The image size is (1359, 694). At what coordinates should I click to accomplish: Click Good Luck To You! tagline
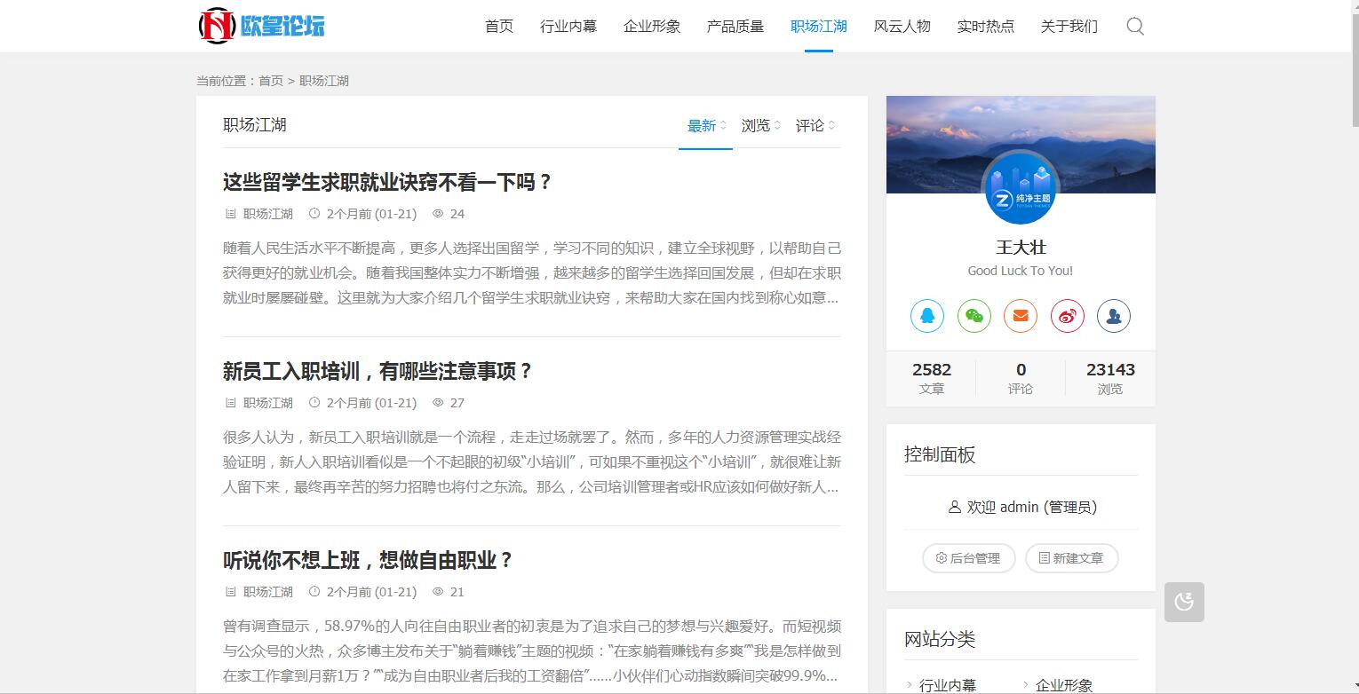(x=1021, y=271)
